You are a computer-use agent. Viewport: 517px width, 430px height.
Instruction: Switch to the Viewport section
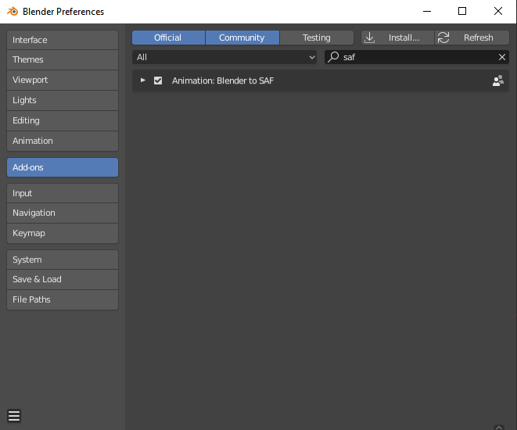63,80
